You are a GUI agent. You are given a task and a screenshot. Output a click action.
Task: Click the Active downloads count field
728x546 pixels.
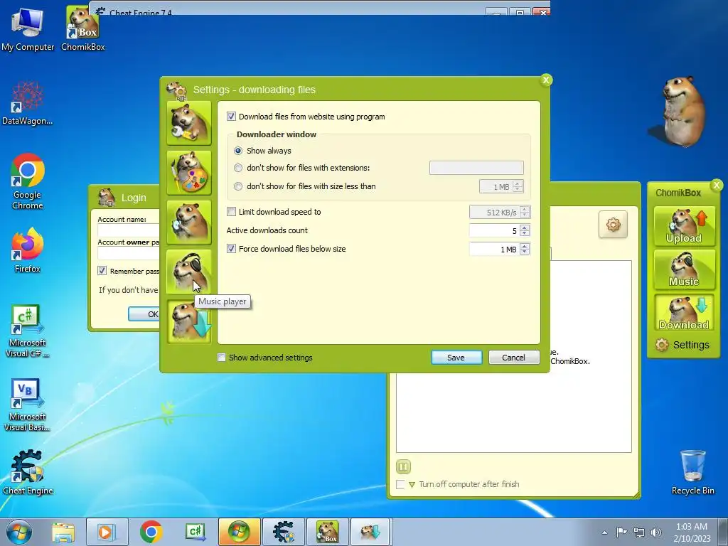pyautogui.click(x=495, y=231)
